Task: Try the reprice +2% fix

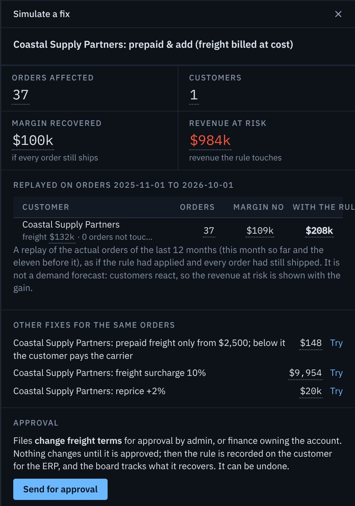Action: 336,391
